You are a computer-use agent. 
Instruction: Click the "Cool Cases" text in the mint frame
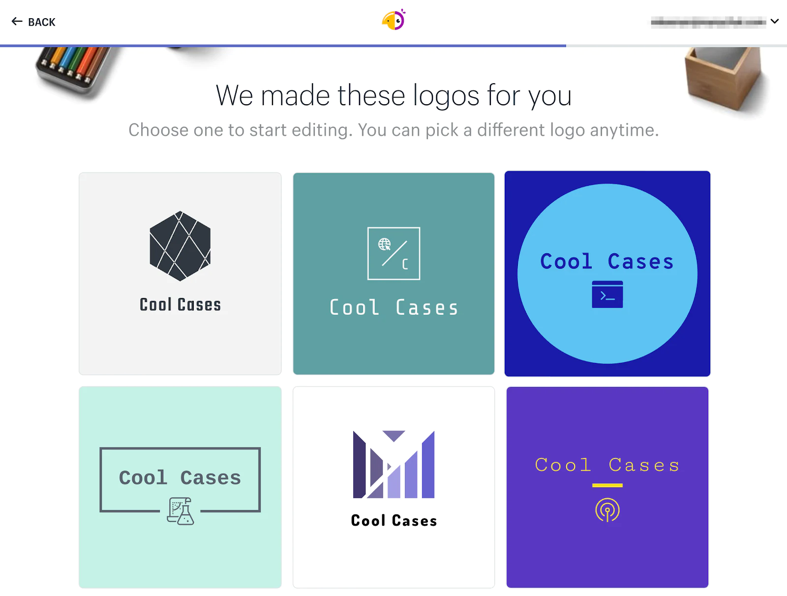click(x=180, y=477)
